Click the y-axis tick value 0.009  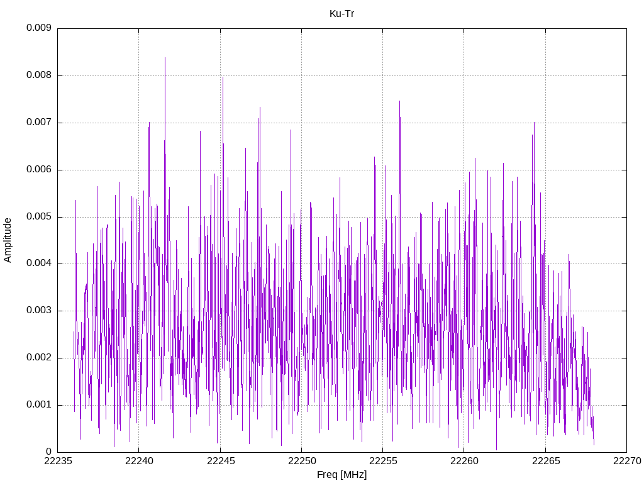coord(39,28)
